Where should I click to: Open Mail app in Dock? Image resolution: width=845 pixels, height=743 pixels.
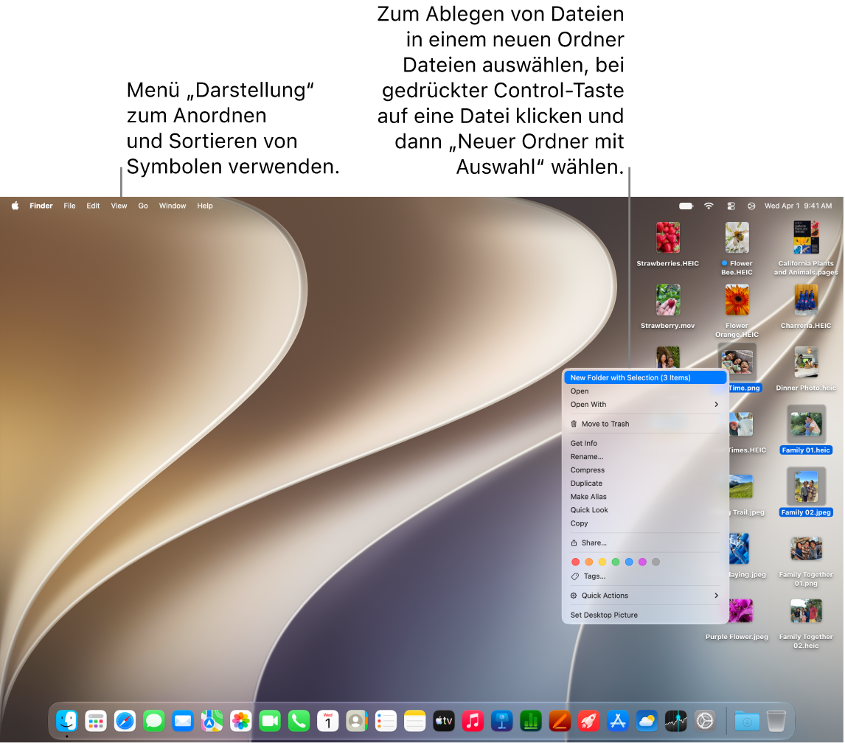pos(183,721)
